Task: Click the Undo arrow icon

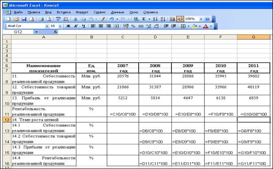Action: pyautogui.click(x=112, y=19)
